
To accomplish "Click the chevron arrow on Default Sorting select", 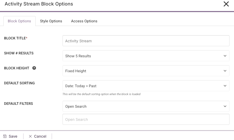I will [x=225, y=86].
